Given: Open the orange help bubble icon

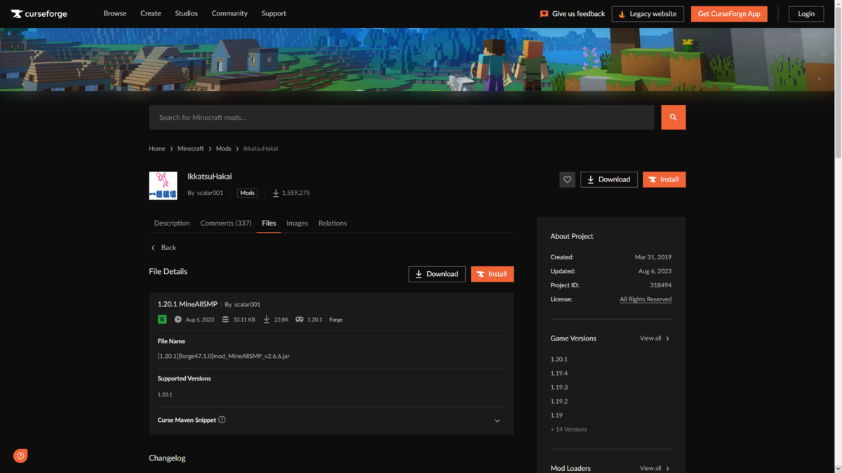Looking at the screenshot, I should 20,455.
